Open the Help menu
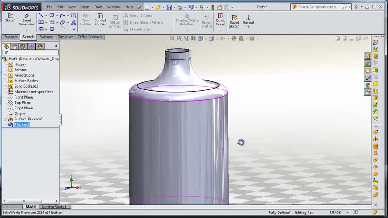 coord(129,7)
